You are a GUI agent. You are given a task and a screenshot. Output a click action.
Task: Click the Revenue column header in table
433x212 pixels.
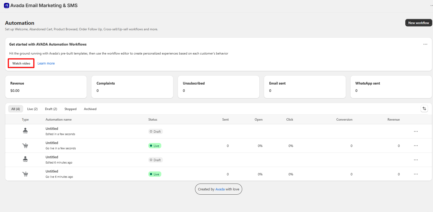tap(393, 119)
